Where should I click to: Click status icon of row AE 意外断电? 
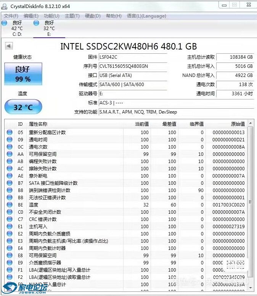(x=10, y=176)
